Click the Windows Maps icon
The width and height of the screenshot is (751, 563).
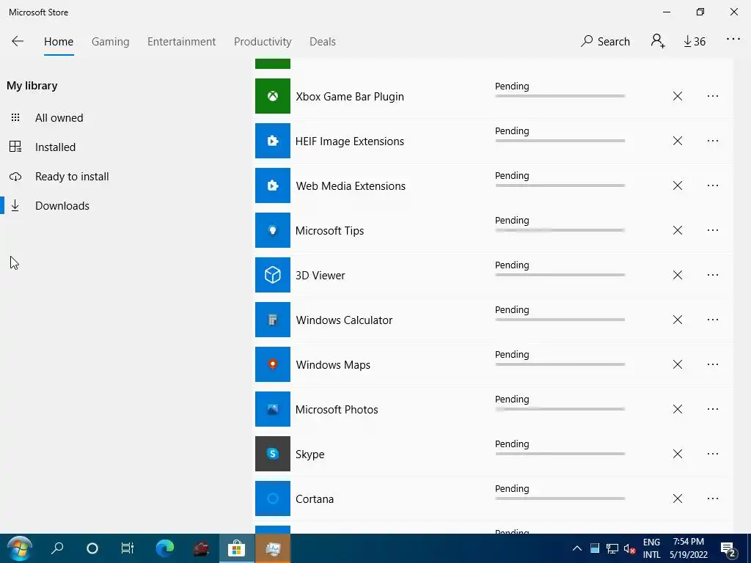pyautogui.click(x=273, y=364)
